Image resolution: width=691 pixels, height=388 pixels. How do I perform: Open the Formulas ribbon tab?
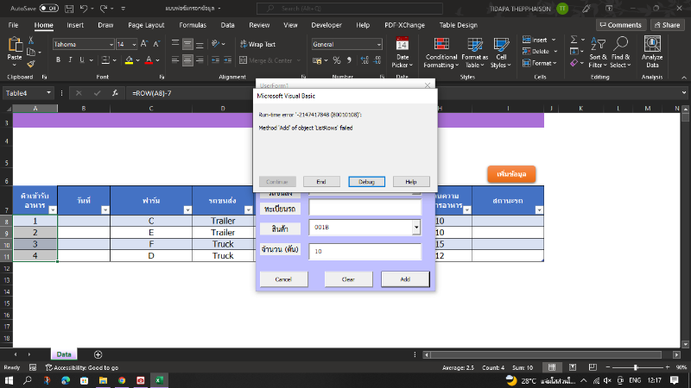192,25
